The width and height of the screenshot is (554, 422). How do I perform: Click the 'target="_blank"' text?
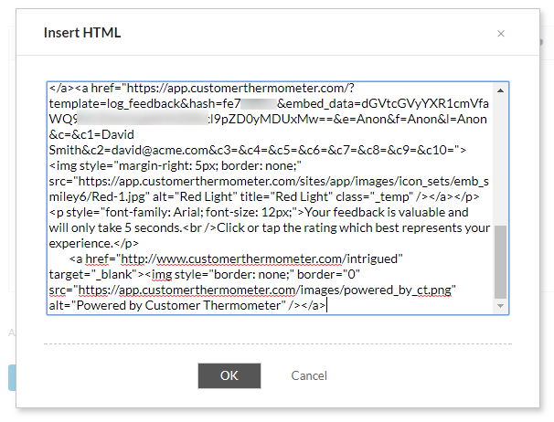pyautogui.click(x=93, y=274)
